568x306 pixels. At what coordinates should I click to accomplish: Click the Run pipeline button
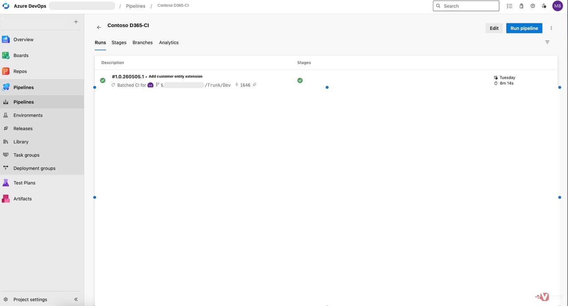[x=524, y=28]
